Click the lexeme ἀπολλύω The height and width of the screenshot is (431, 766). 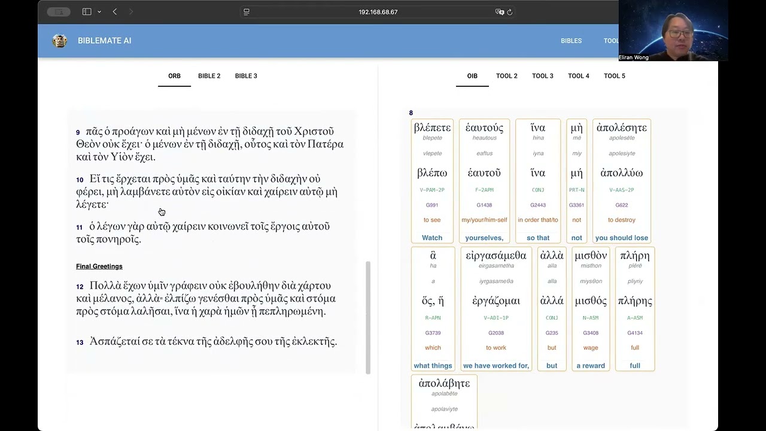pyautogui.click(x=622, y=173)
